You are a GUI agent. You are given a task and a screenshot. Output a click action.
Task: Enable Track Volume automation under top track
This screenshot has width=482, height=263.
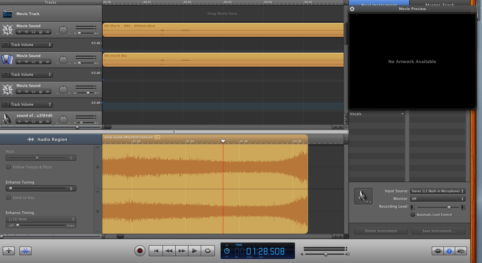pyautogui.click(x=5, y=45)
